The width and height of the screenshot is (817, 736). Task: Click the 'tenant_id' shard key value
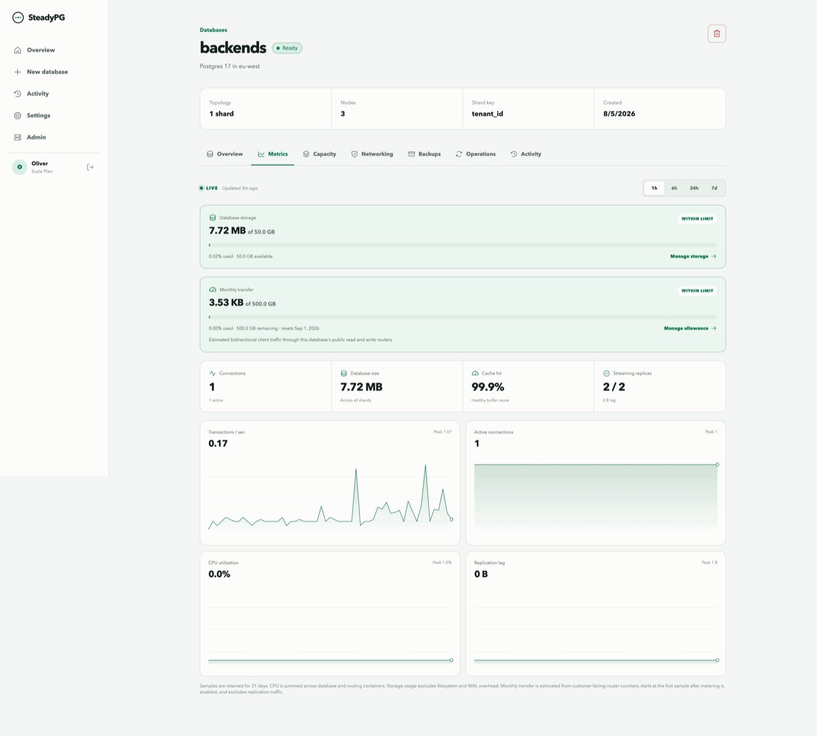[x=488, y=114]
